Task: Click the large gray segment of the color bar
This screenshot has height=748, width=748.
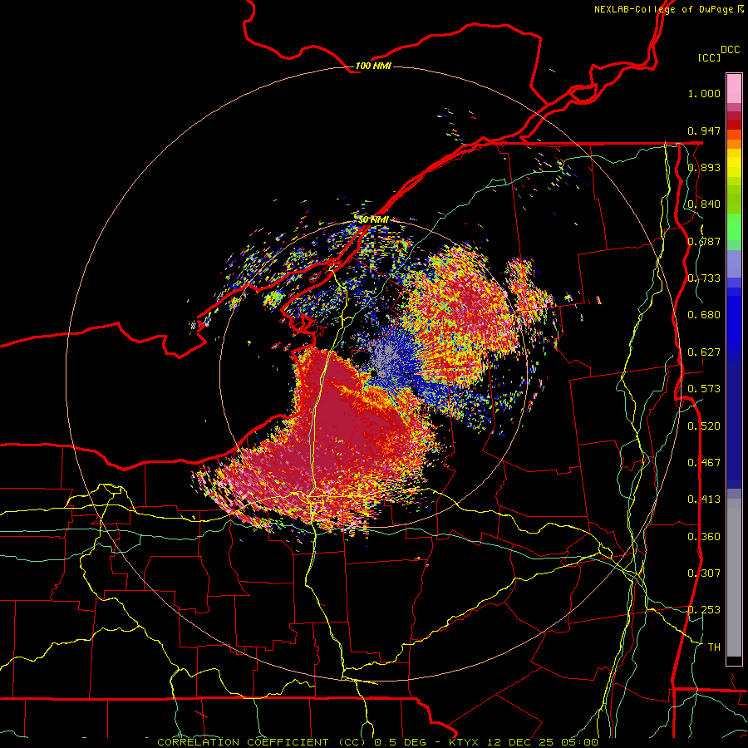Action: (734, 578)
